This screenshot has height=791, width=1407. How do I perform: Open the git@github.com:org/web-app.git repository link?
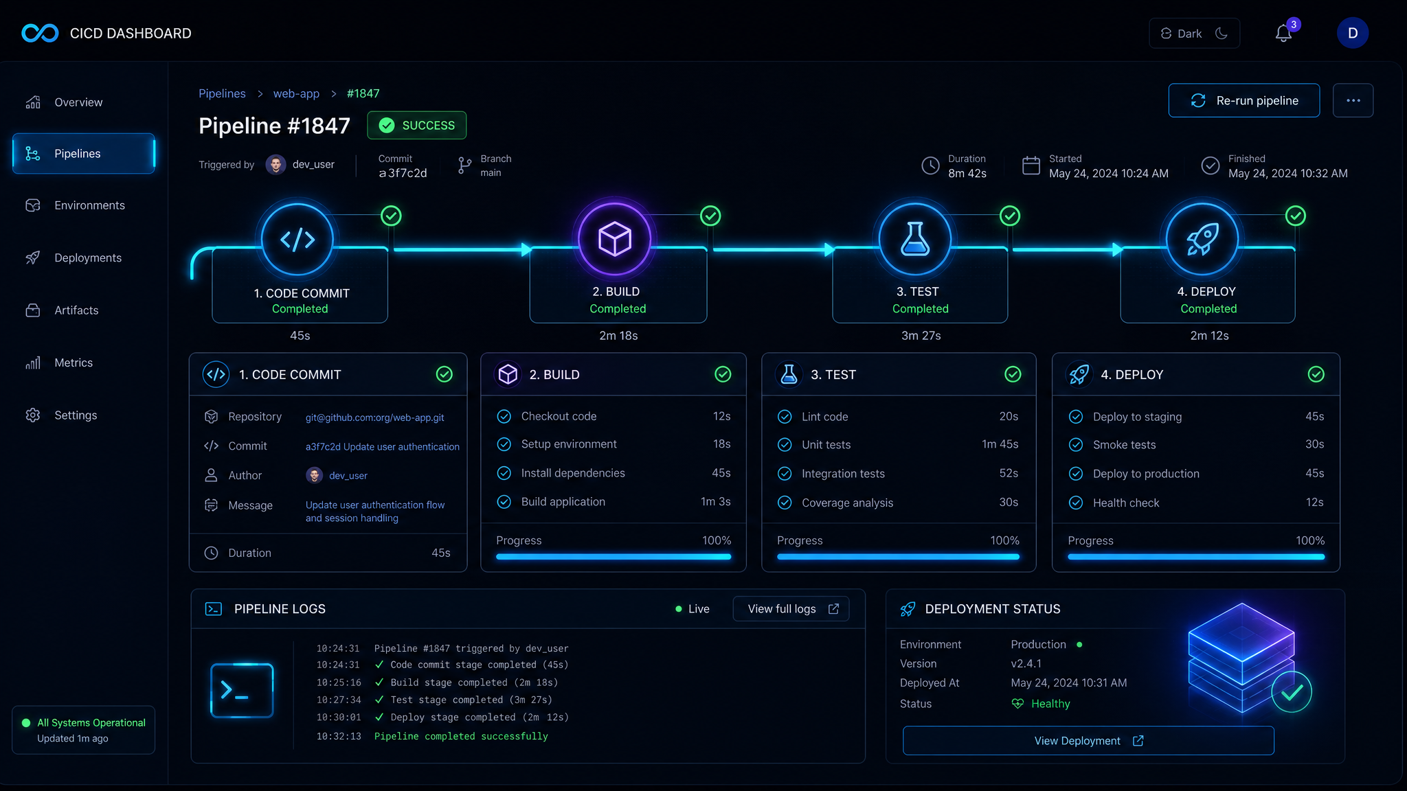click(x=375, y=417)
